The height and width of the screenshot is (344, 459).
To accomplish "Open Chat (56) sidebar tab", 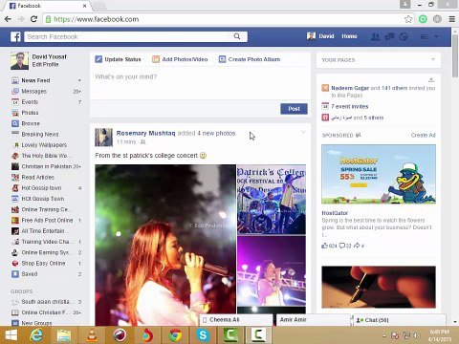I will pyautogui.click(x=399, y=320).
